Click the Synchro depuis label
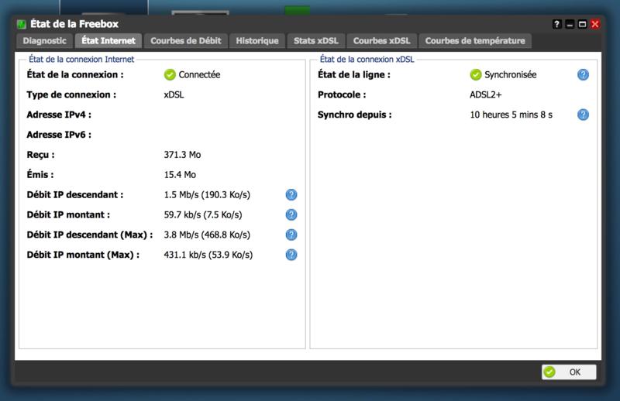The image size is (620, 401). coord(355,115)
